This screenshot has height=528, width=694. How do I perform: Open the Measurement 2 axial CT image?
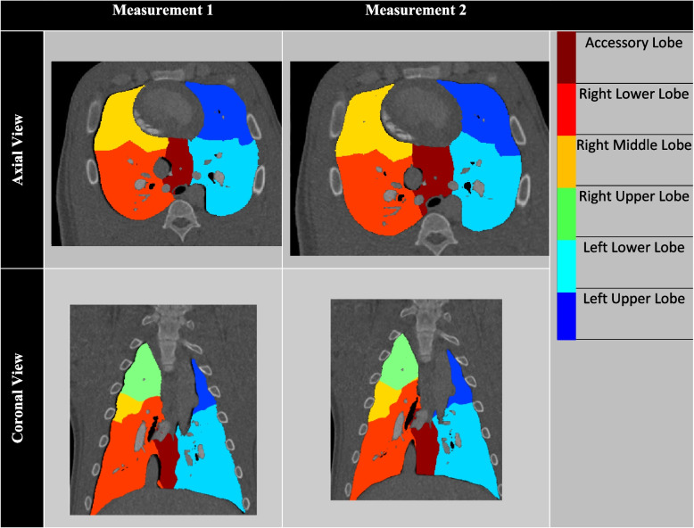coord(419,159)
